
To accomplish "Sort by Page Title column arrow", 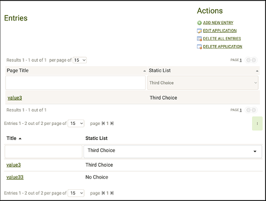I will 145,71.
